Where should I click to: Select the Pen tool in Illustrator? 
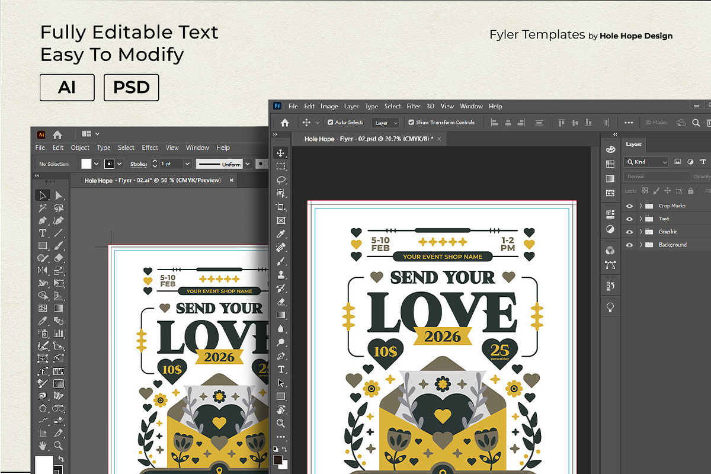[42, 220]
